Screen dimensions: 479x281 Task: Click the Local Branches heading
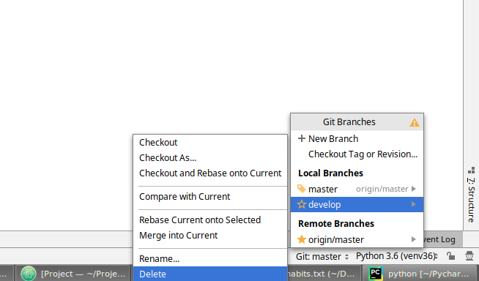tap(330, 173)
